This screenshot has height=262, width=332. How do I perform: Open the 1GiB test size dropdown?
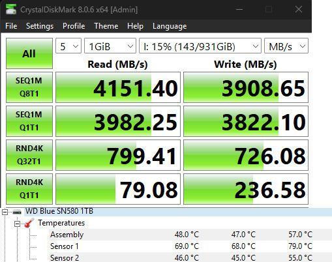(x=110, y=46)
